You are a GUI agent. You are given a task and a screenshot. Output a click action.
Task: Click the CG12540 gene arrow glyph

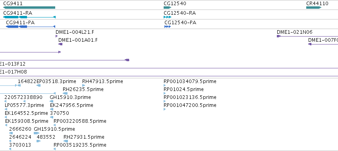click(x=168, y=8)
